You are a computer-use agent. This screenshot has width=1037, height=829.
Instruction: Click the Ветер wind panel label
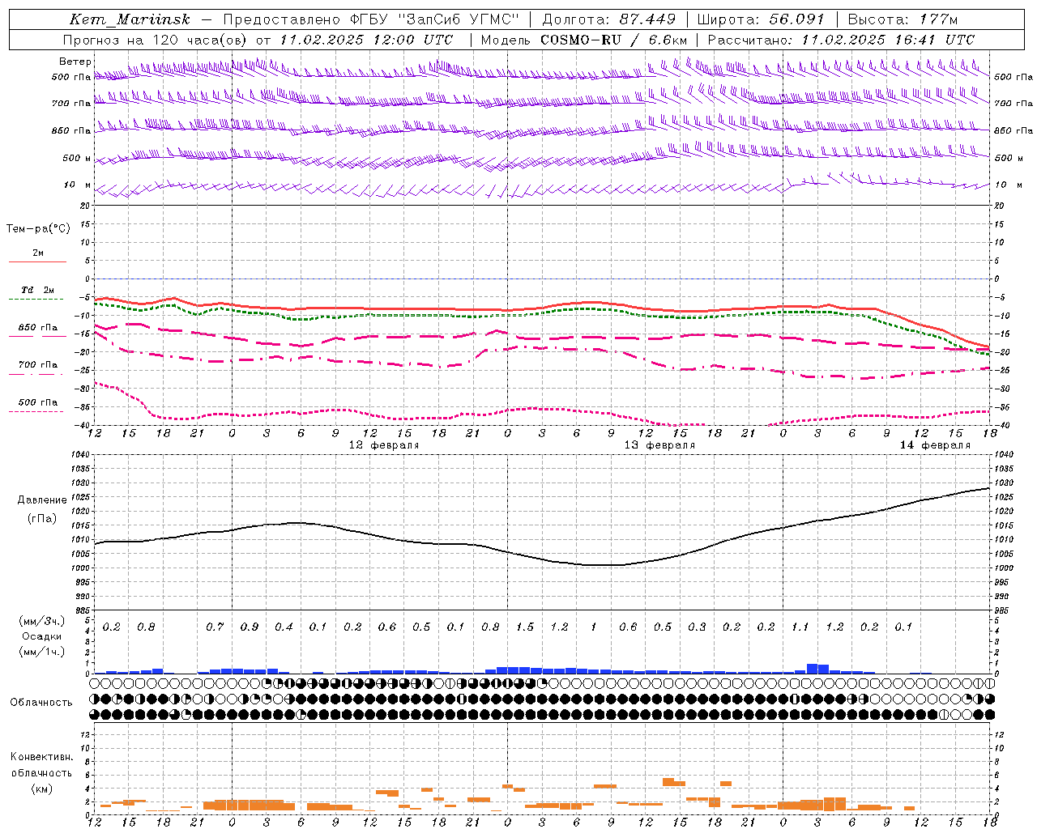pos(75,62)
